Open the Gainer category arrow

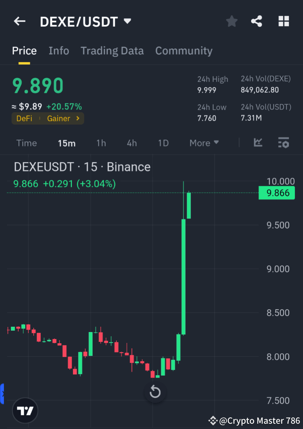tap(78, 118)
